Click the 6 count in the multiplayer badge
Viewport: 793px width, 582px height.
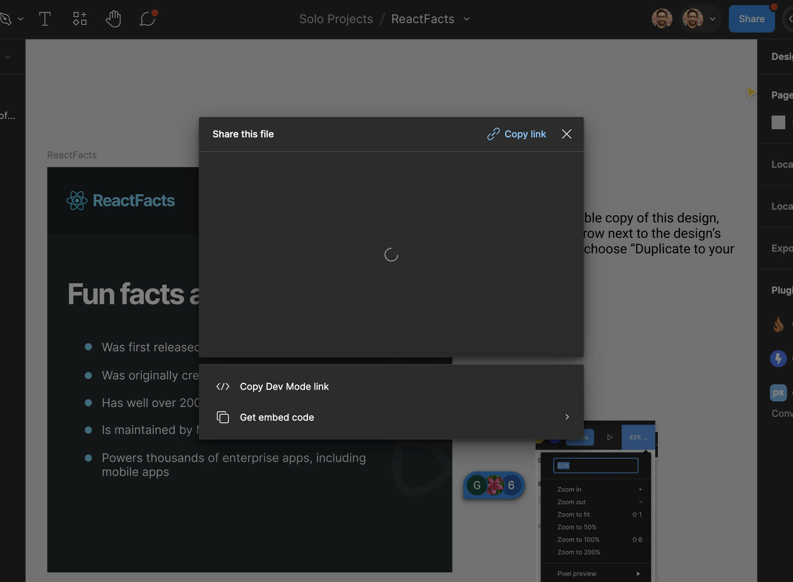(x=511, y=485)
